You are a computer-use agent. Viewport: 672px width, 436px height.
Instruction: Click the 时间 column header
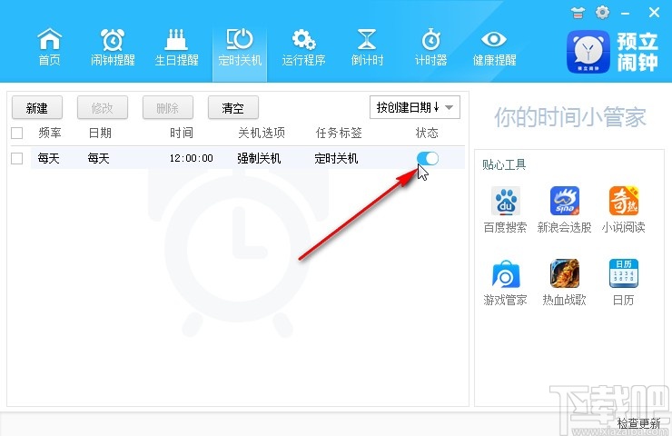point(182,133)
